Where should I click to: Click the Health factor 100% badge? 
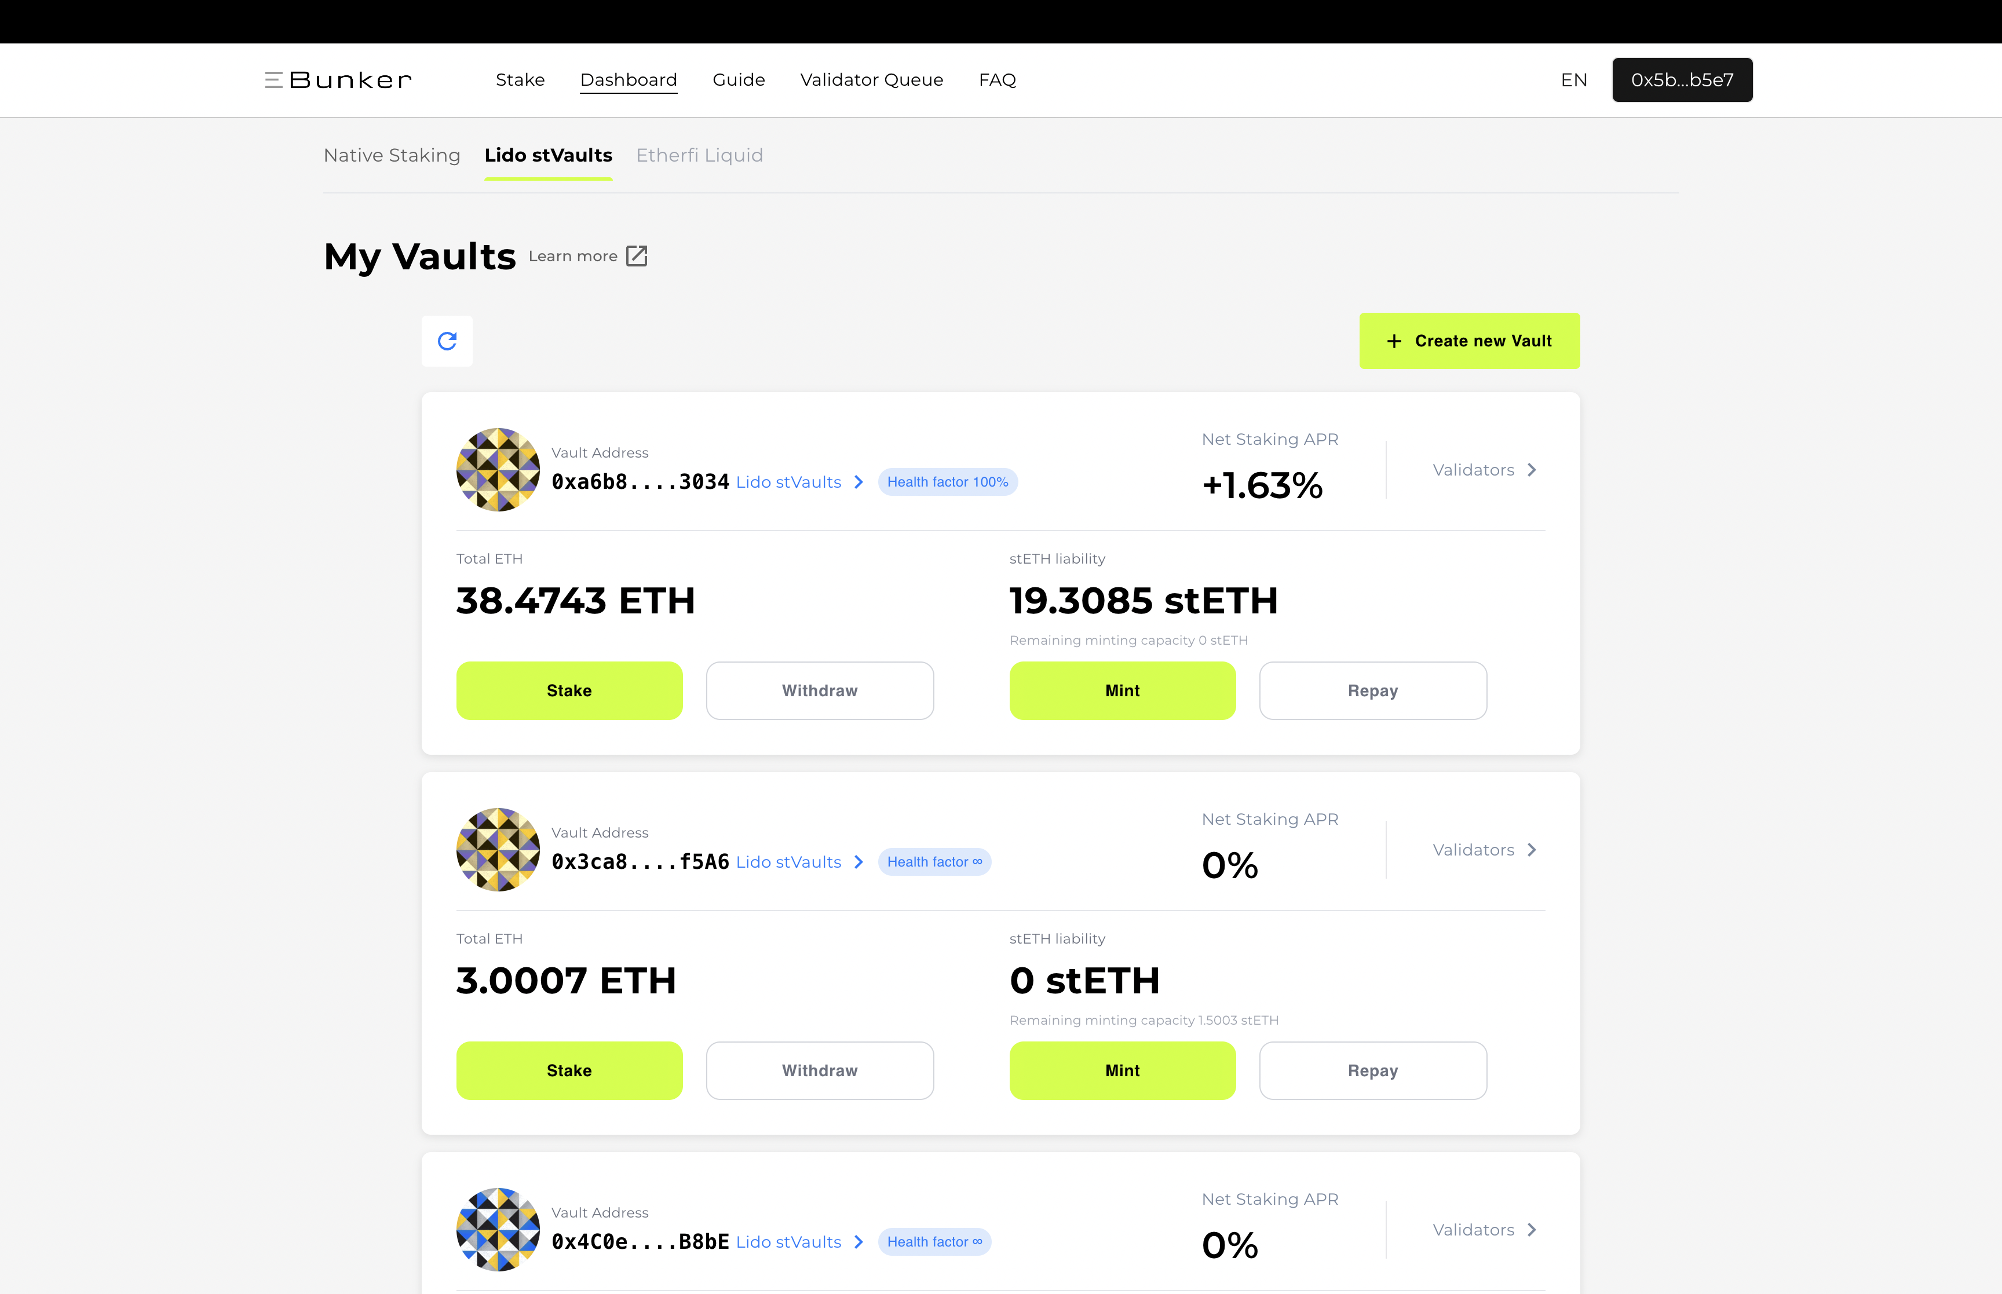pyautogui.click(x=948, y=481)
